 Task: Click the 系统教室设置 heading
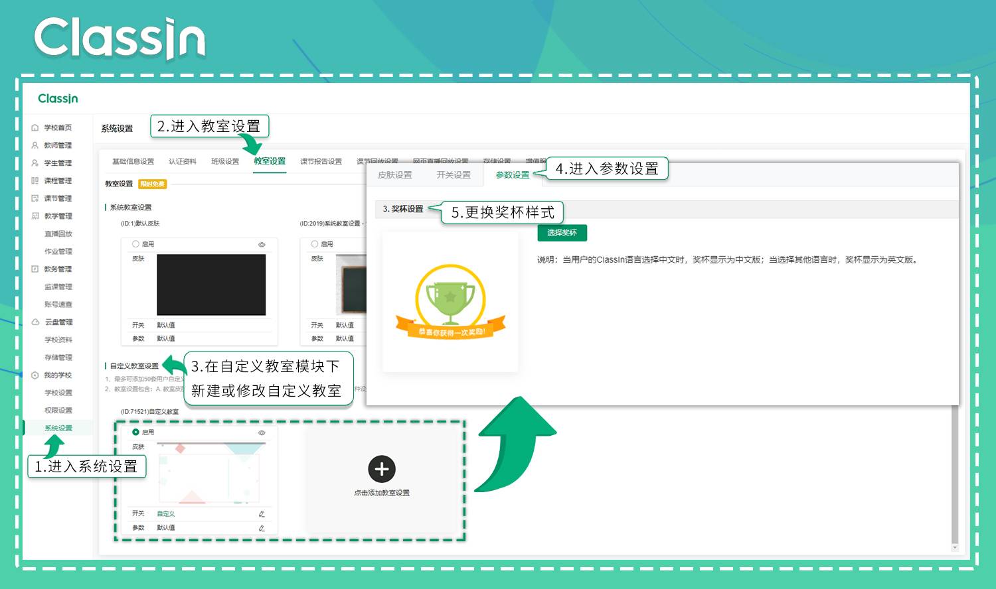pos(131,208)
